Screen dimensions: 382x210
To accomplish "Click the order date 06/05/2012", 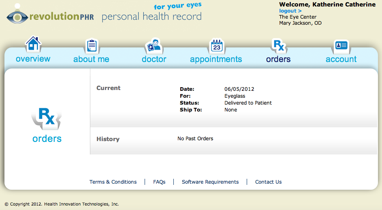I will (x=239, y=89).
